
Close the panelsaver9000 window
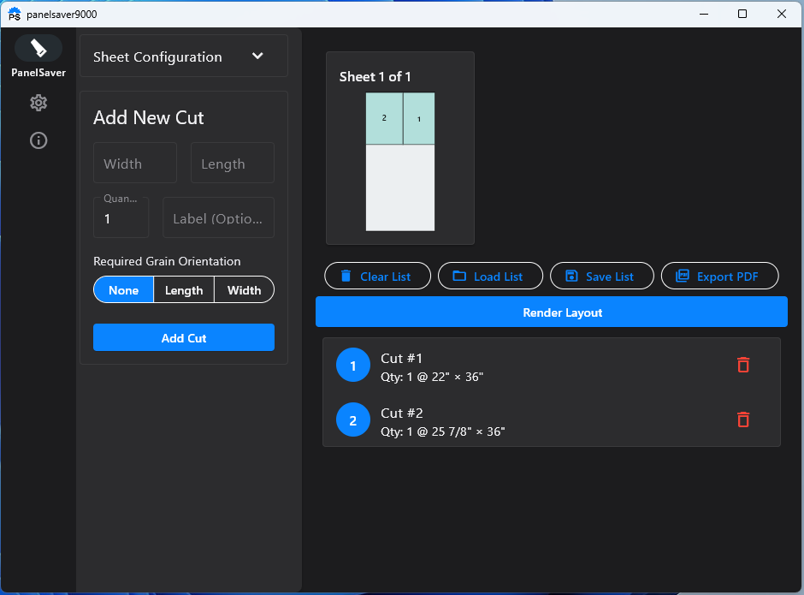781,14
